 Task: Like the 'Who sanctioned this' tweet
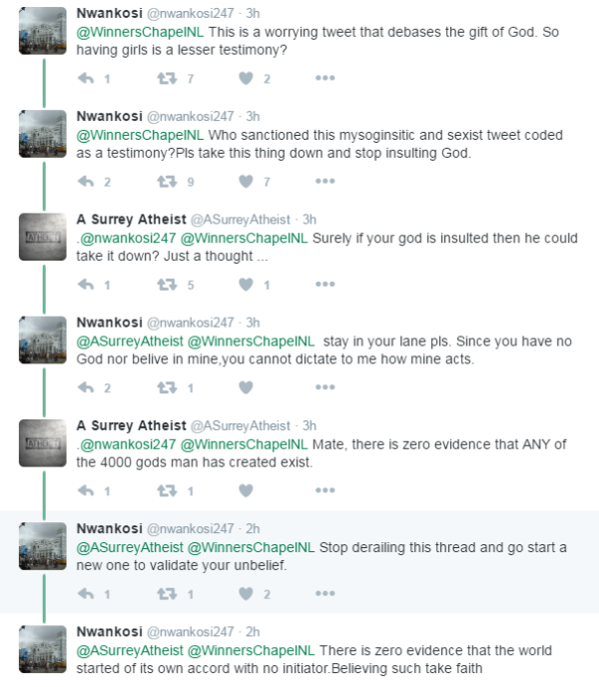245,181
